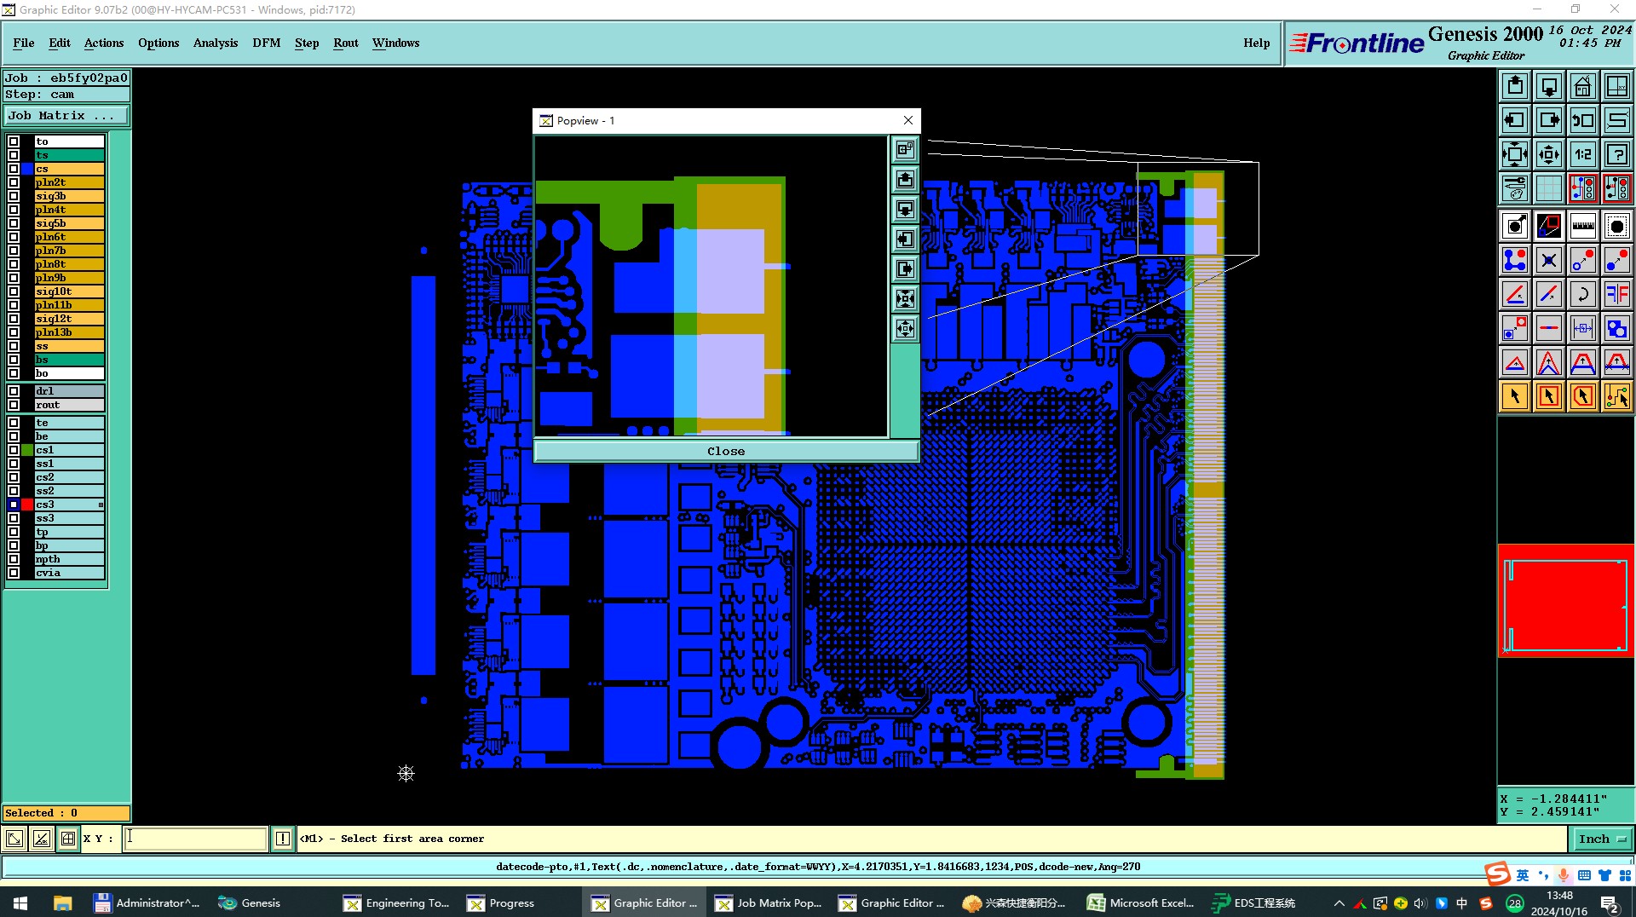Click the cs3 layer row indicator
1636x917 pixels.
pos(101,505)
